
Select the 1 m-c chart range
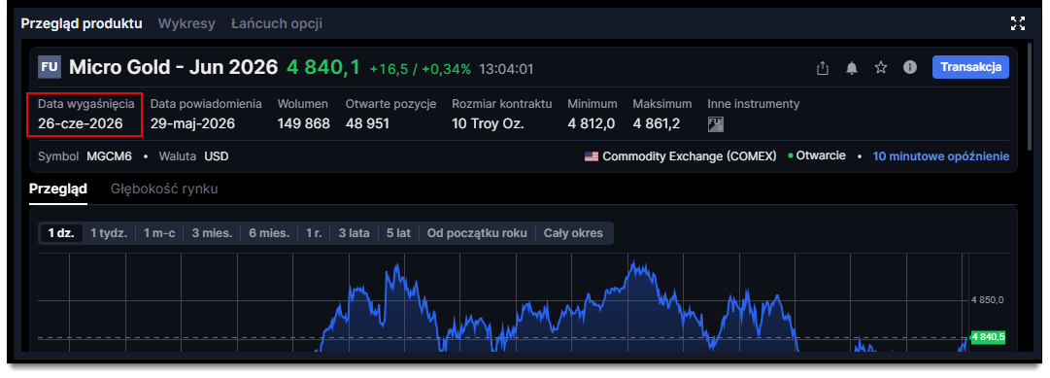click(x=159, y=233)
